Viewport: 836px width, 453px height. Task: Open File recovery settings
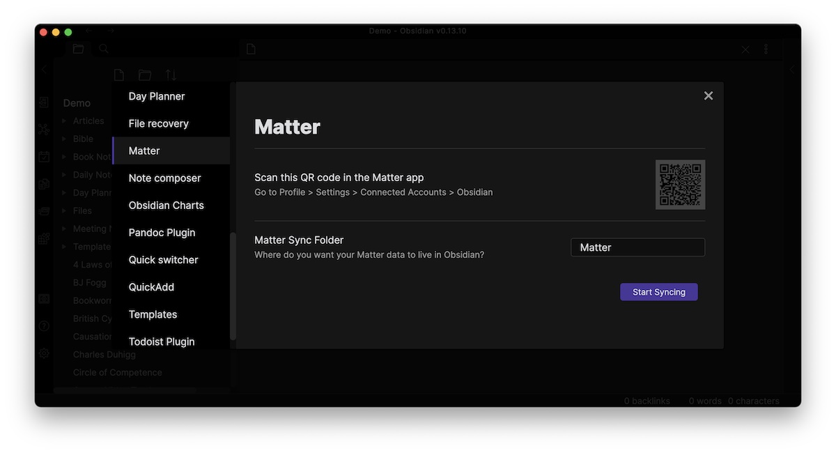pyautogui.click(x=171, y=123)
